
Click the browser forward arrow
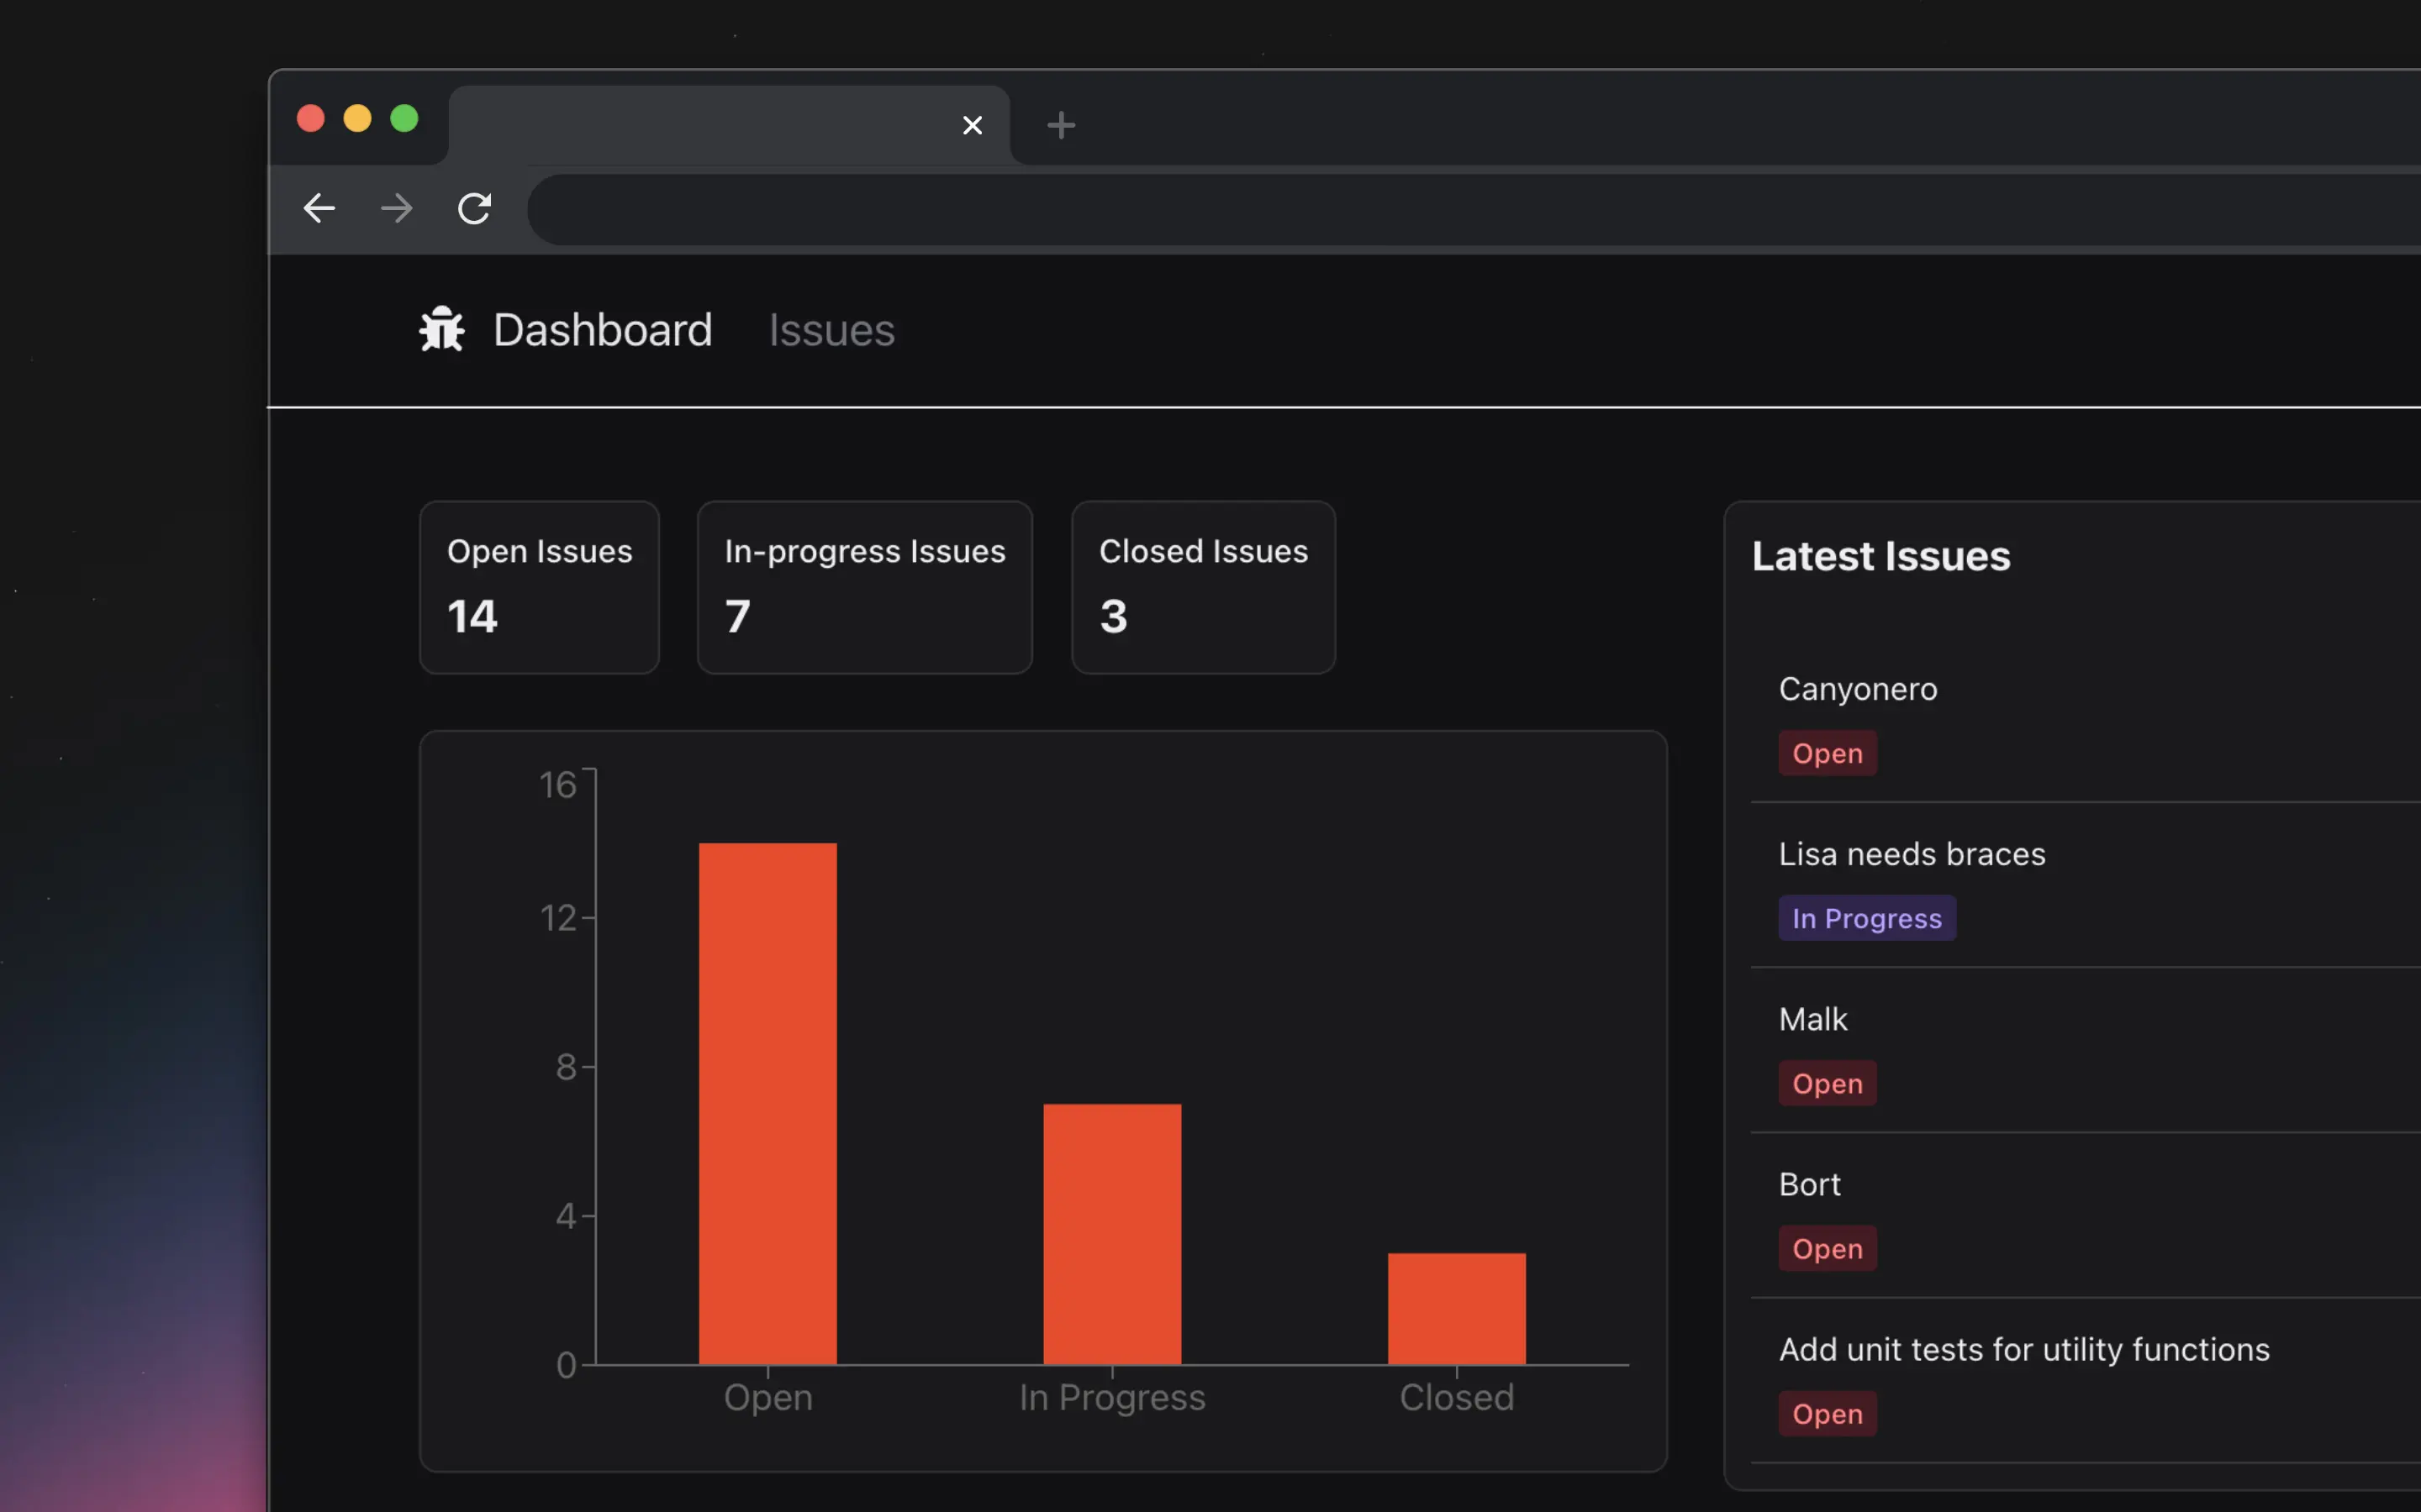396,208
